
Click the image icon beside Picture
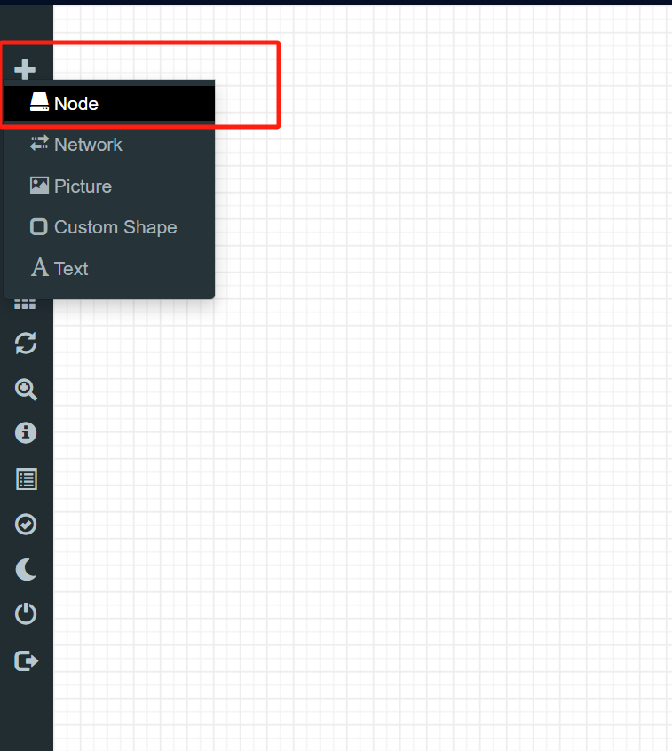pyautogui.click(x=39, y=186)
